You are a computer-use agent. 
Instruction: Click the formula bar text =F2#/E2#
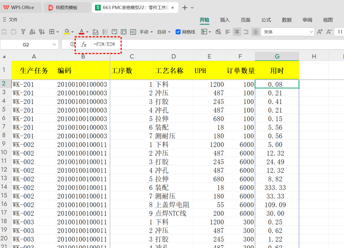click(104, 44)
